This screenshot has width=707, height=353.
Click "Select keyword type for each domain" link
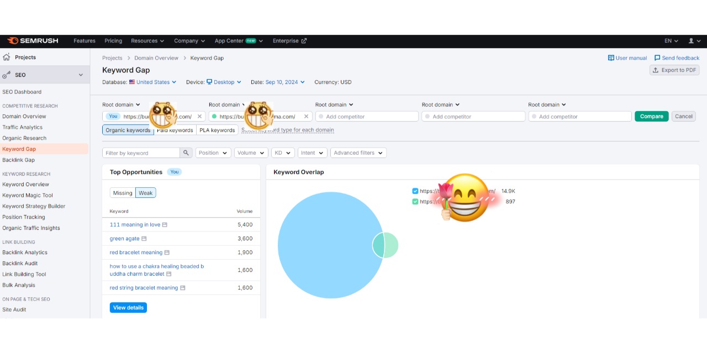[288, 130]
